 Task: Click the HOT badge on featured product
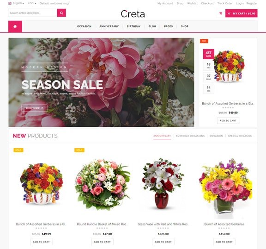[x=204, y=41]
